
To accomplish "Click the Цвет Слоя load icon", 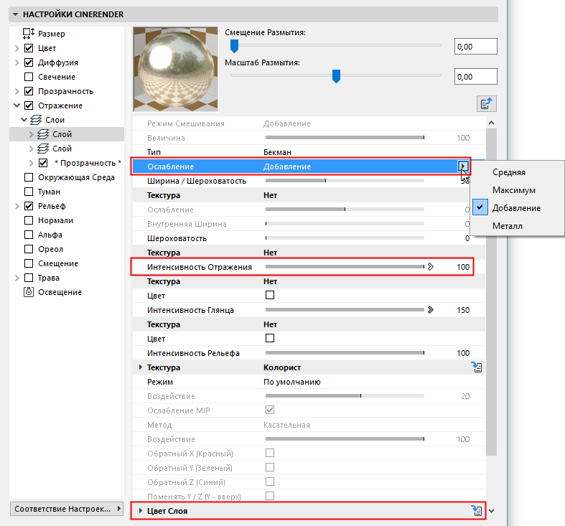I will pyautogui.click(x=477, y=510).
